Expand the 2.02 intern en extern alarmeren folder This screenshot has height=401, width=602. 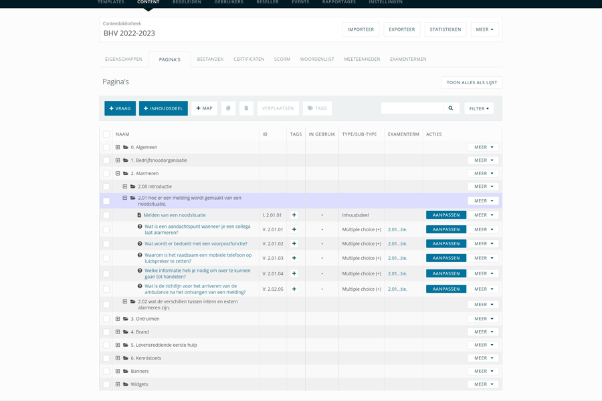pos(125,301)
